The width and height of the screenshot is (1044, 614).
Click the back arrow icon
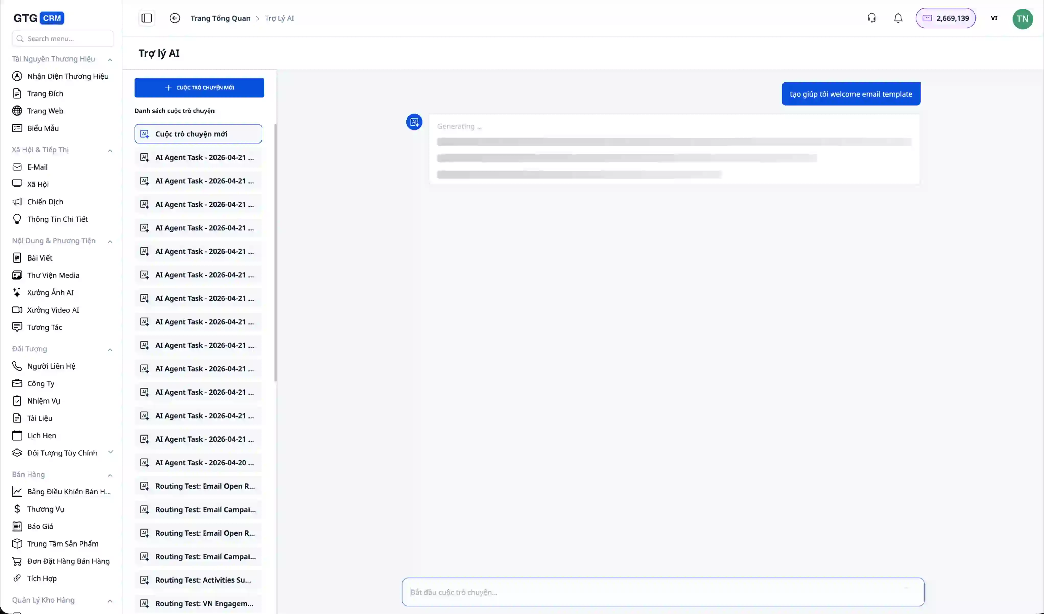(174, 18)
